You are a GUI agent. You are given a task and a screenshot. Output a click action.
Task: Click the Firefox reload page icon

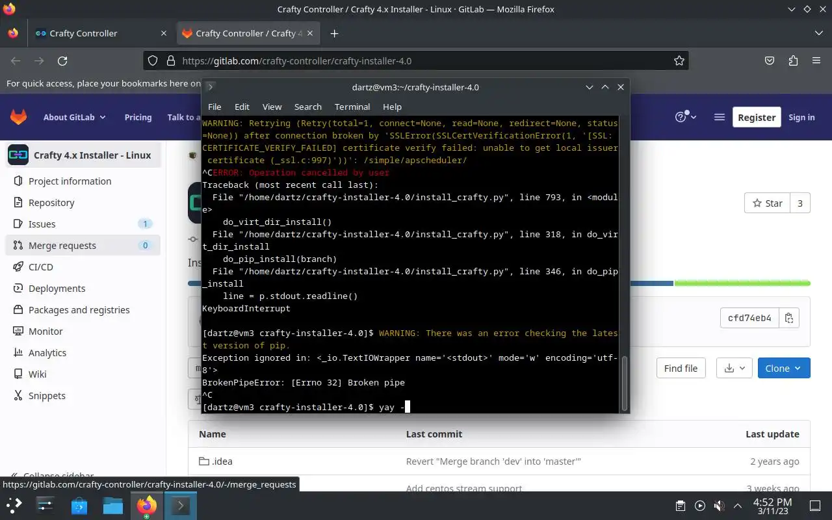[62, 60]
